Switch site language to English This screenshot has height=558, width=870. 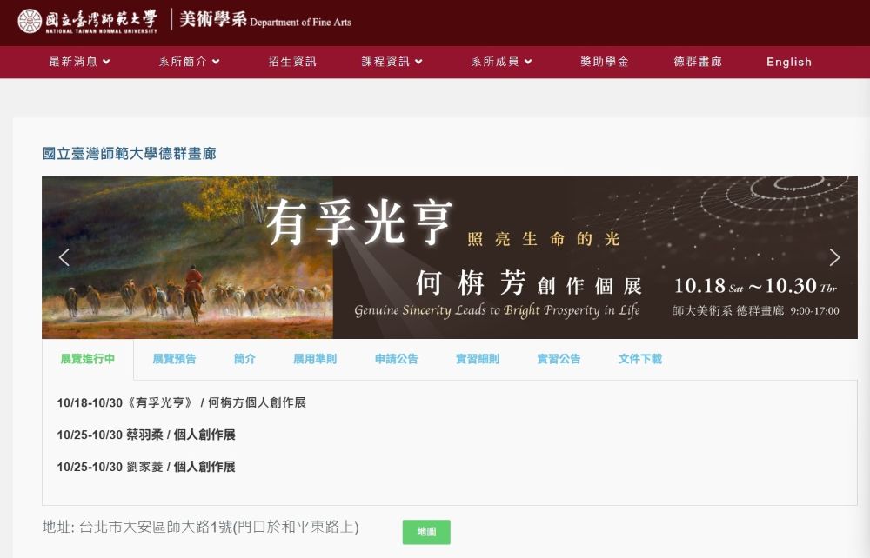[789, 62]
